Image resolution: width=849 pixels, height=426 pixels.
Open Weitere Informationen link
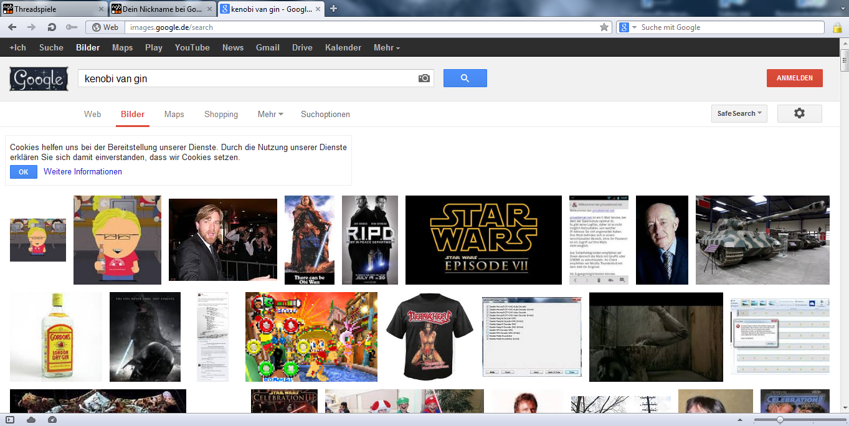point(83,172)
